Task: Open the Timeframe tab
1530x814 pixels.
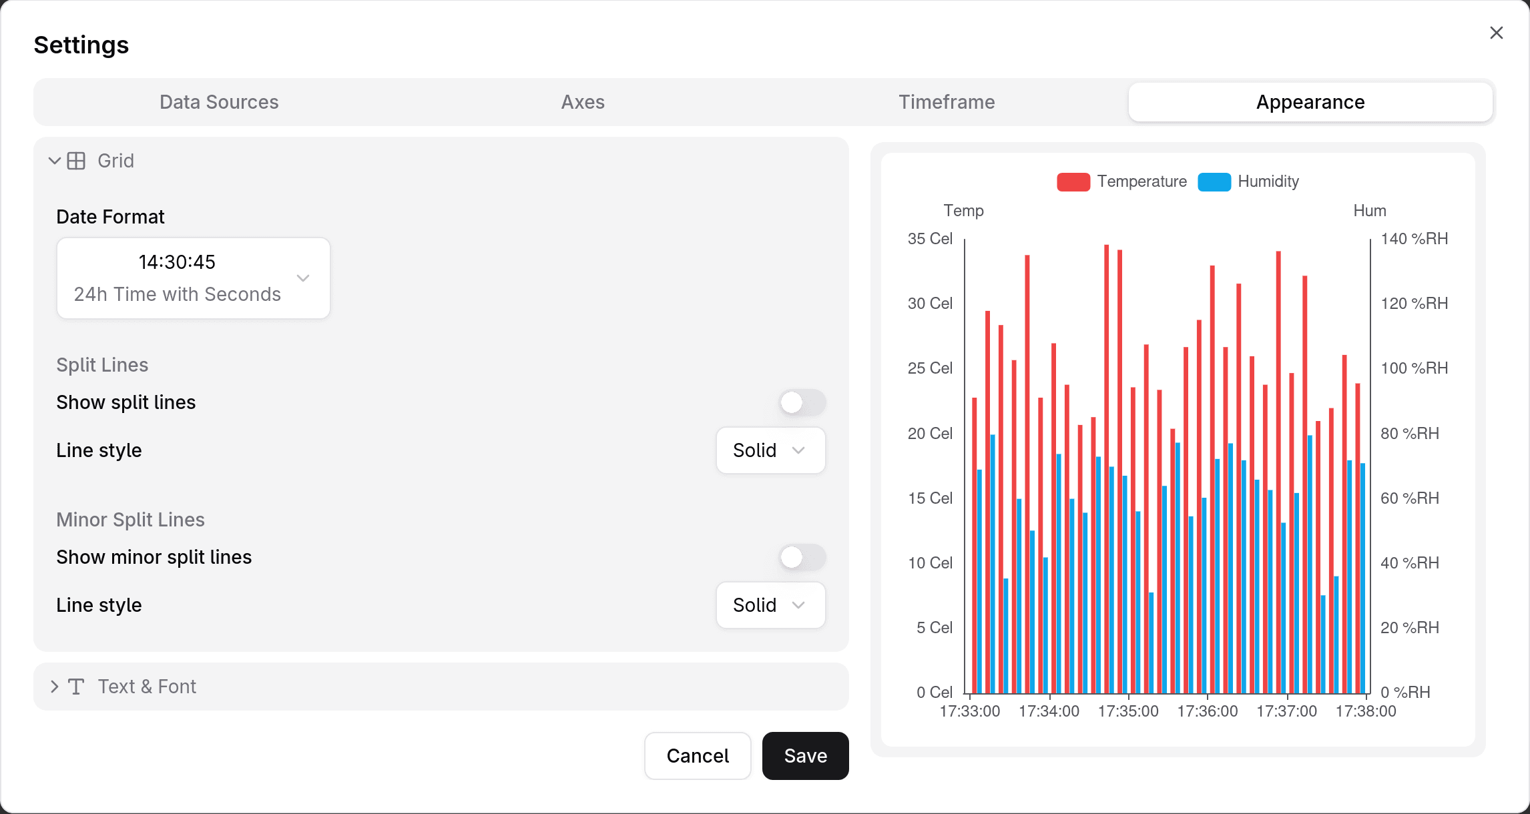Action: [x=947, y=102]
